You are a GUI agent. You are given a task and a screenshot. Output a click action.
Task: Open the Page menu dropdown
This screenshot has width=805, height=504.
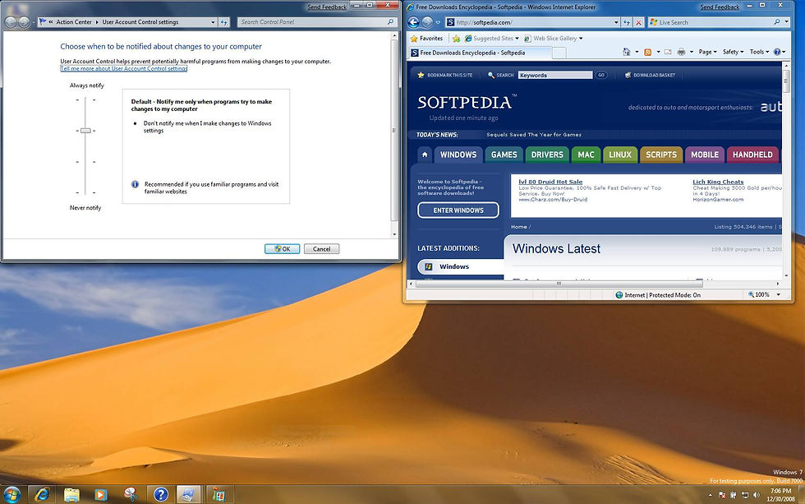(707, 52)
